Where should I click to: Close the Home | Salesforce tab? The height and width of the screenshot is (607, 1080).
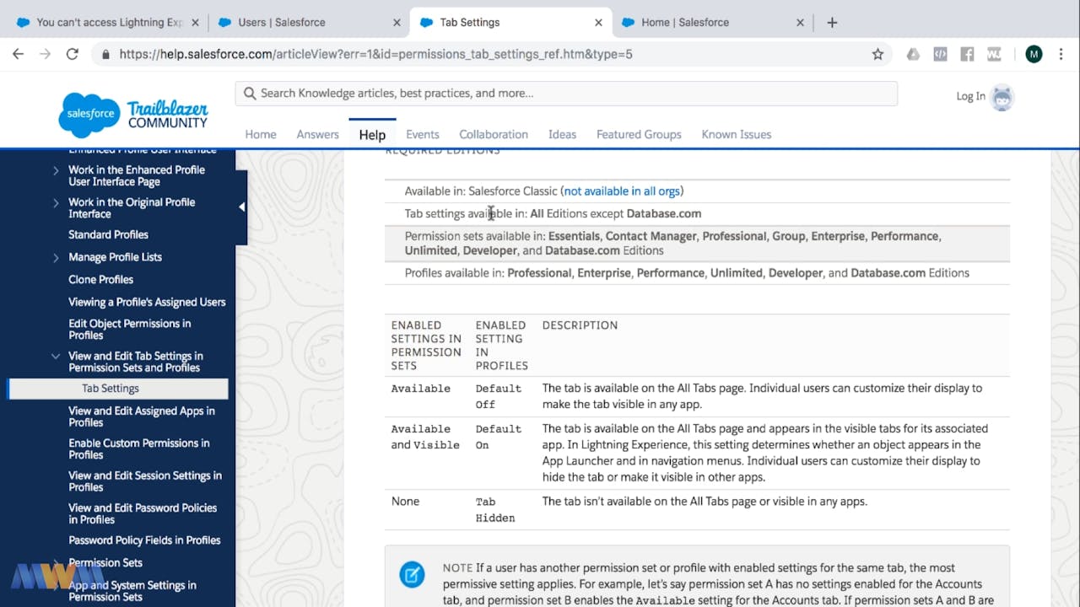point(800,23)
